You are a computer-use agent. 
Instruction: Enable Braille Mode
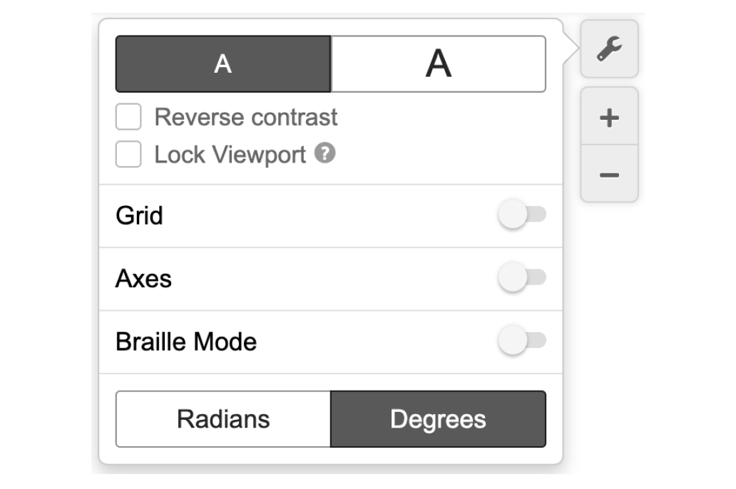coord(524,341)
